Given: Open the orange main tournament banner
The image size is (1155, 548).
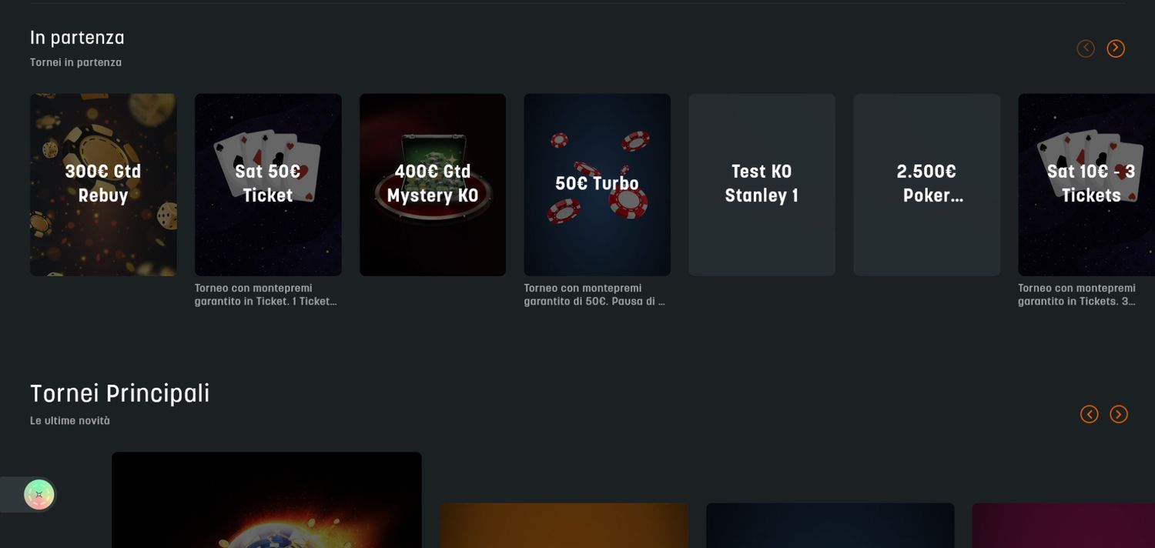Looking at the screenshot, I should [564, 526].
